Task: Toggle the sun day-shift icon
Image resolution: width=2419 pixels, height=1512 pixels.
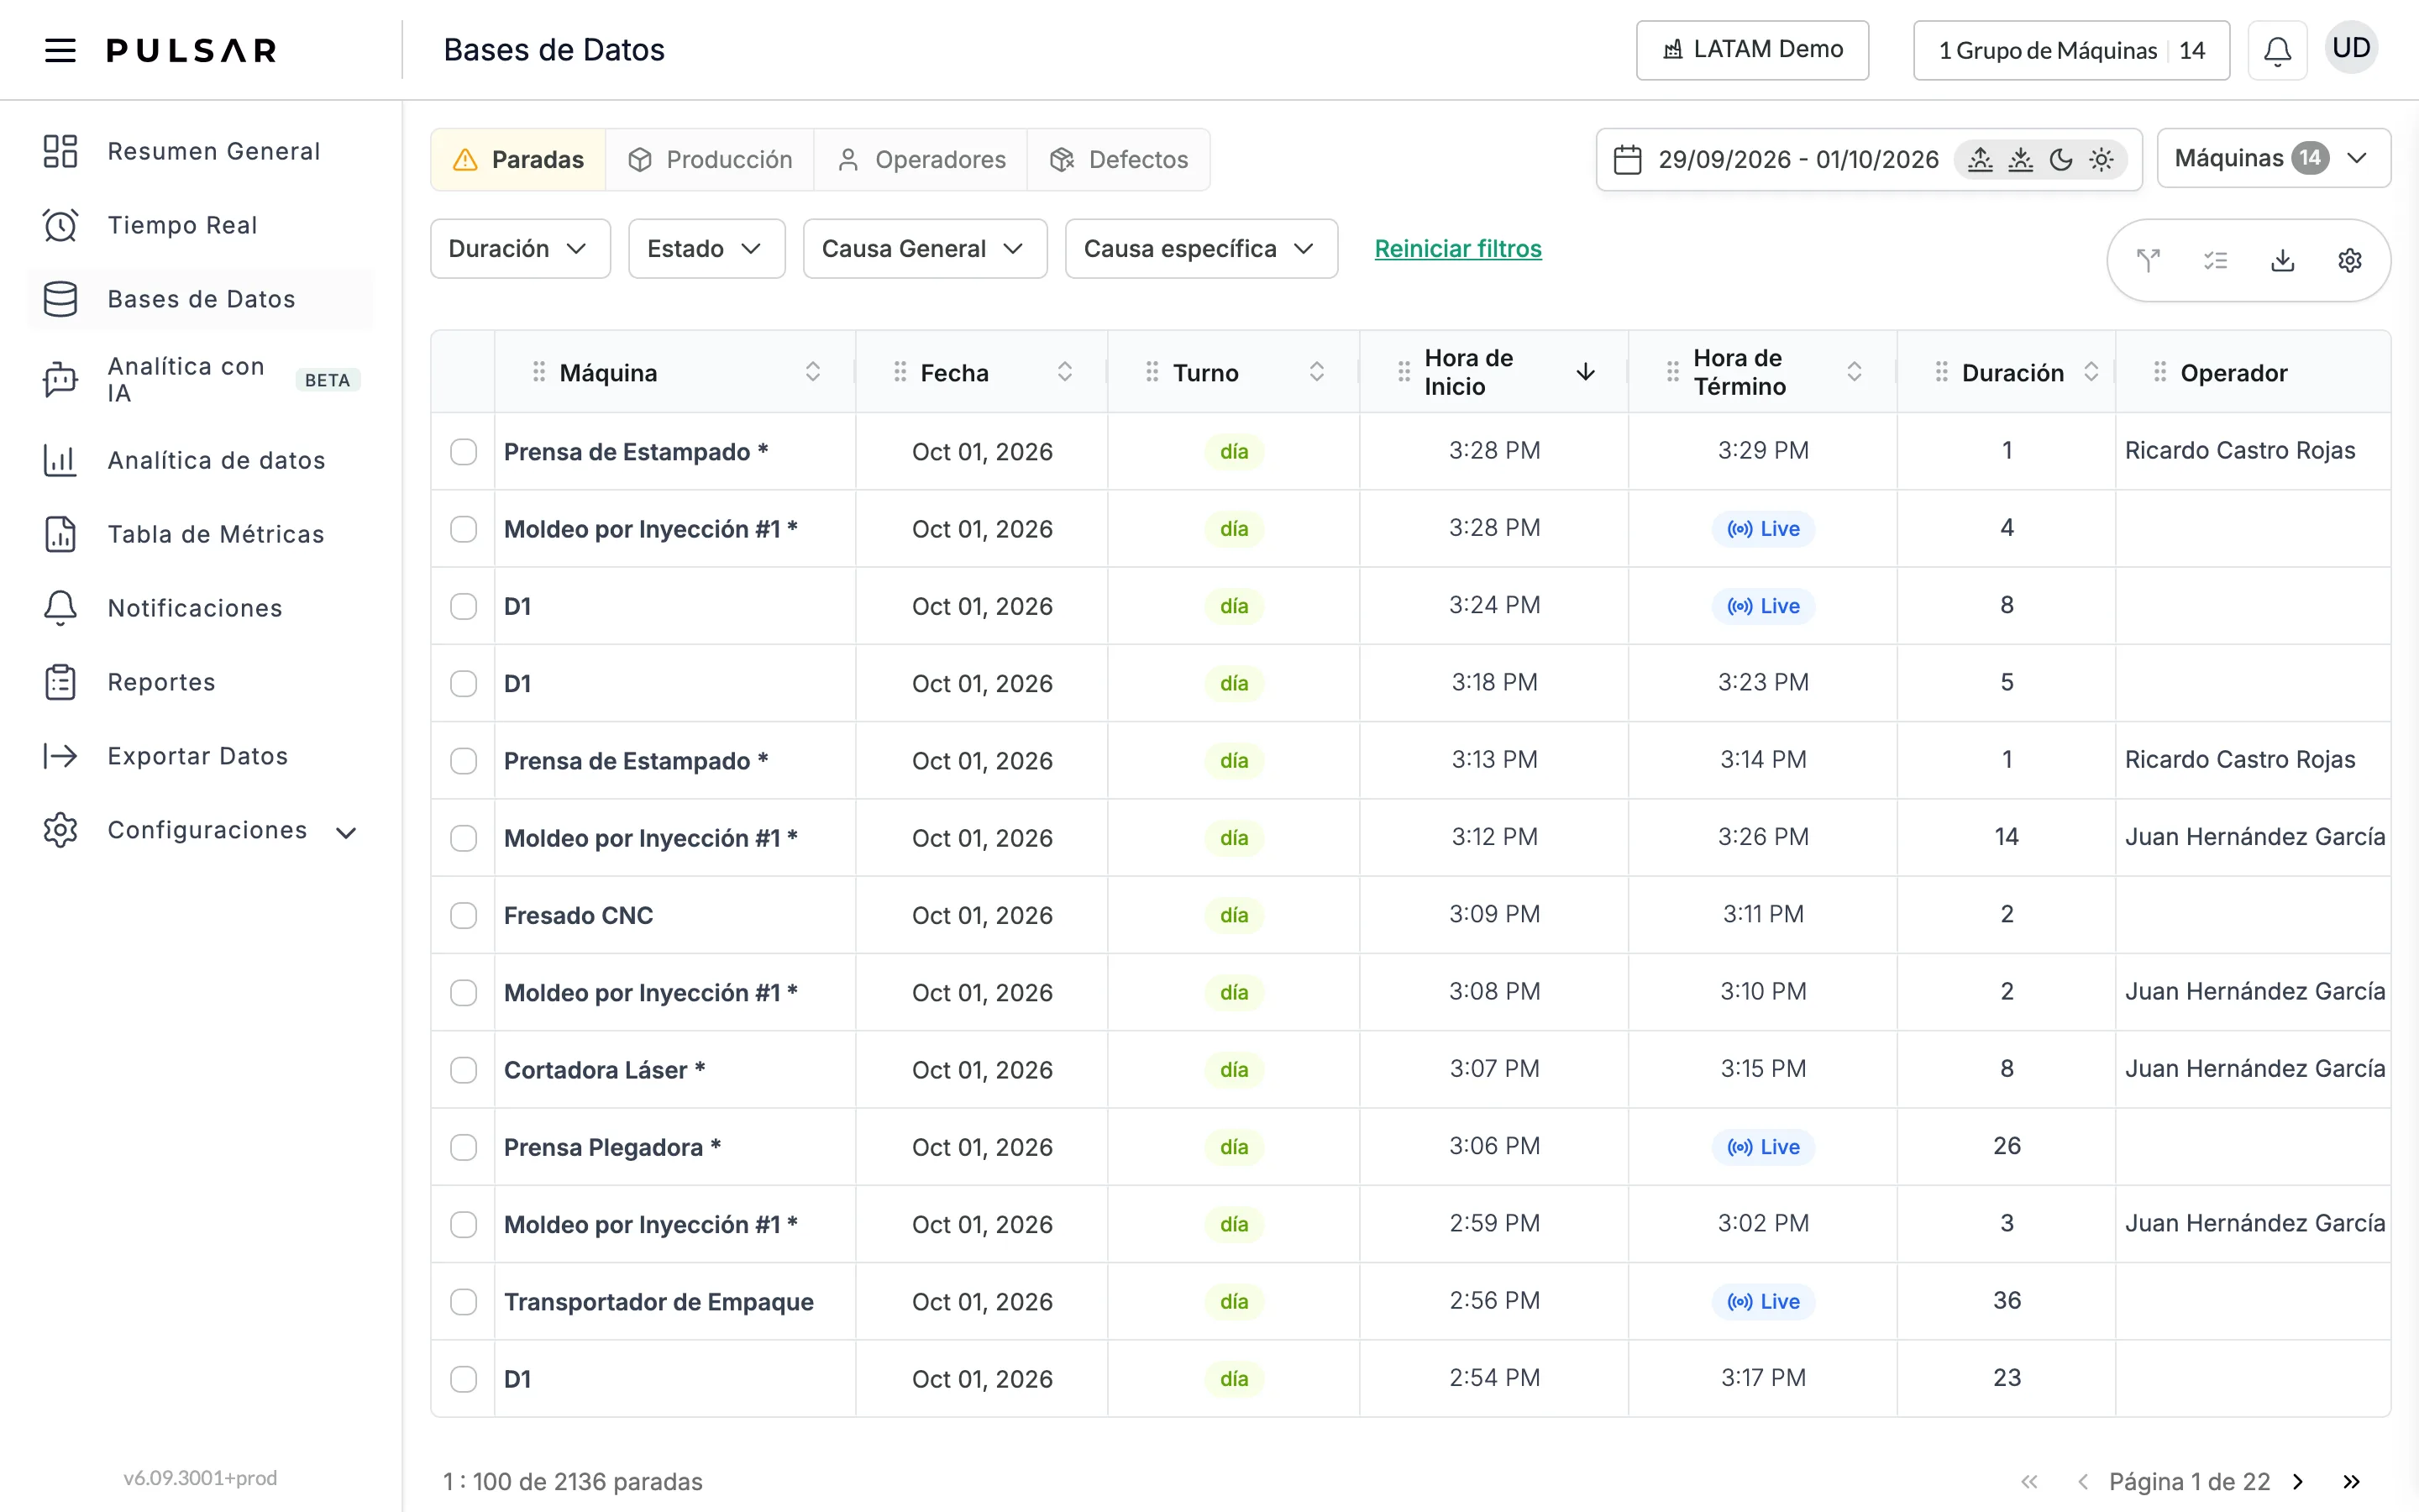Action: [x=2102, y=160]
